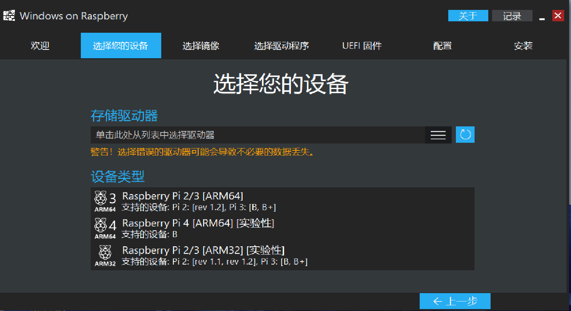Image resolution: width=571 pixels, height=311 pixels.
Task: Switch to the 选择镜像 tab
Action: pyautogui.click(x=201, y=46)
